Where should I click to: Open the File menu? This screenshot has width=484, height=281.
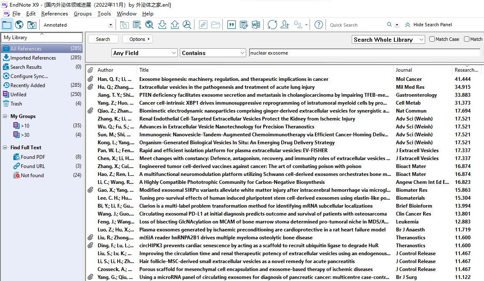(x=16, y=14)
